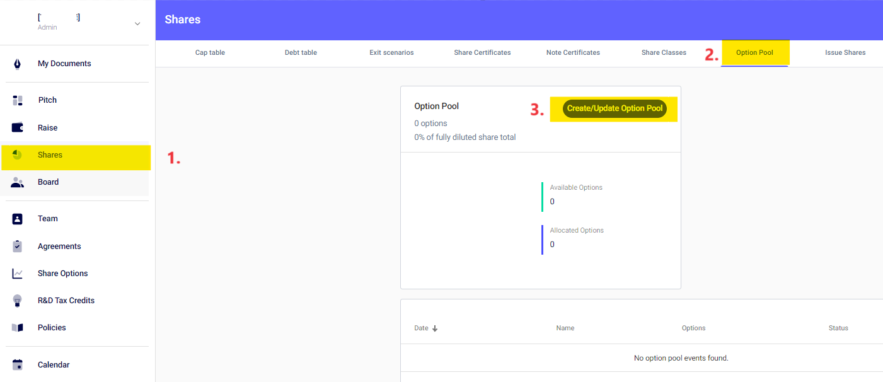Open the Issue Shares tab
This screenshot has height=382, width=883.
coord(845,52)
